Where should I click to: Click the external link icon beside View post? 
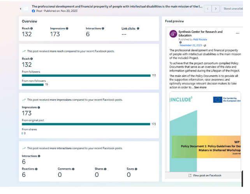pos(190,175)
